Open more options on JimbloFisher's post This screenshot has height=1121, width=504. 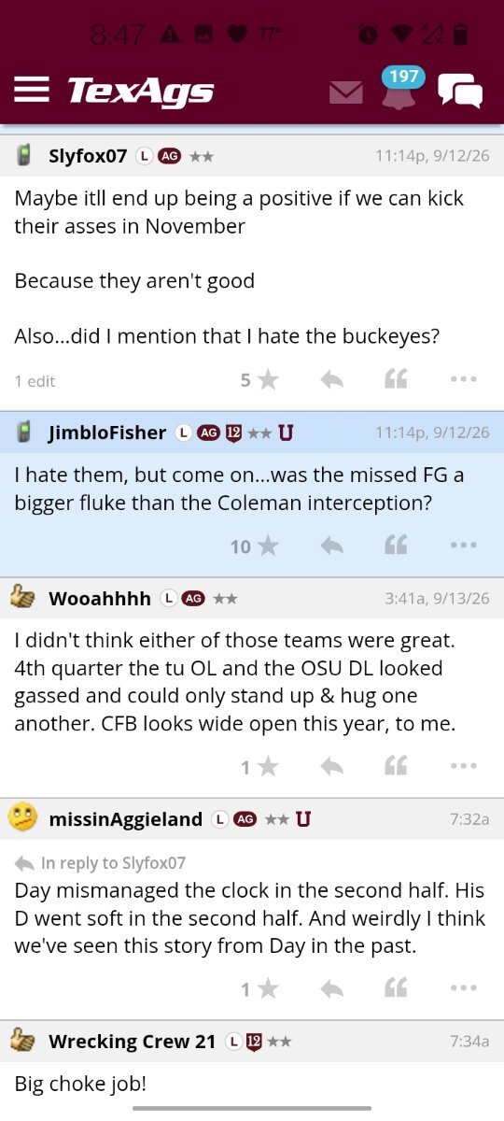[463, 546]
